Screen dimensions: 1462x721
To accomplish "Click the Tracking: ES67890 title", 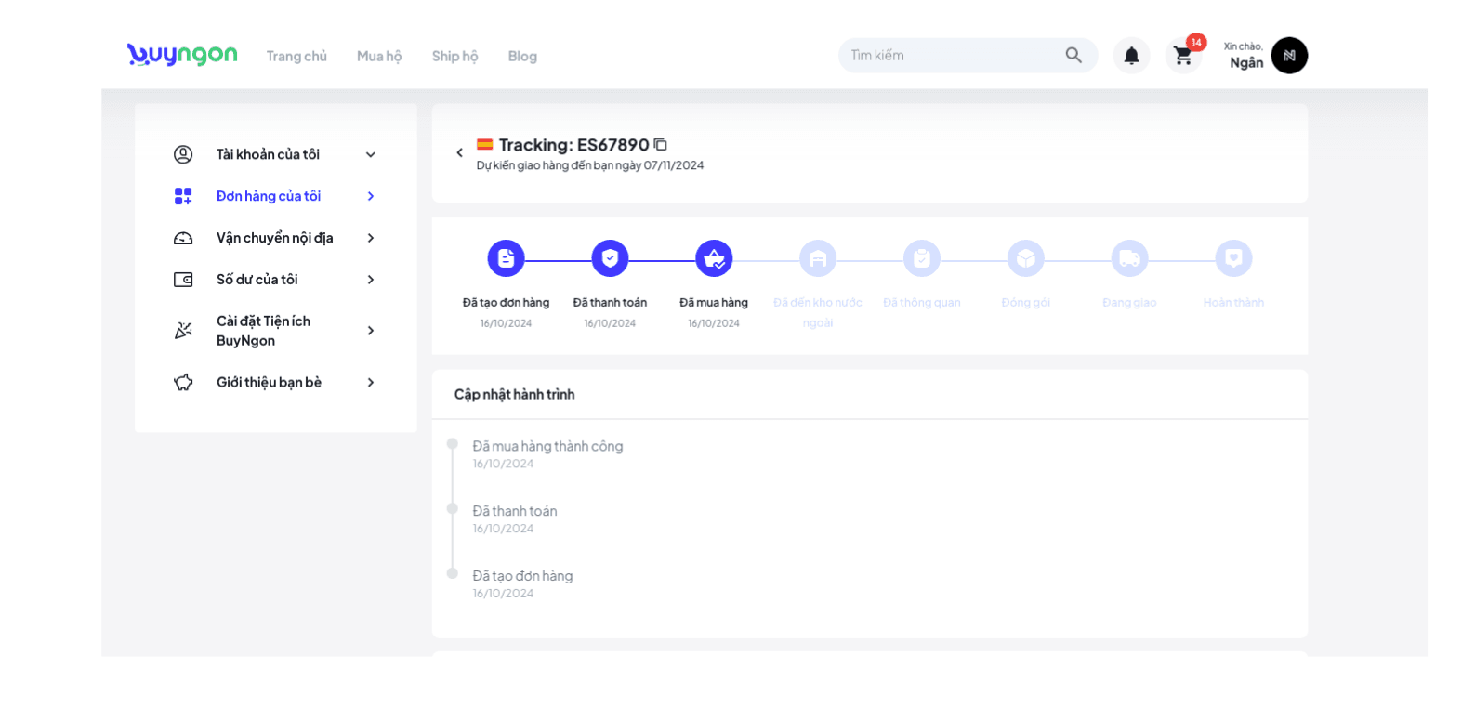I will 573,144.
